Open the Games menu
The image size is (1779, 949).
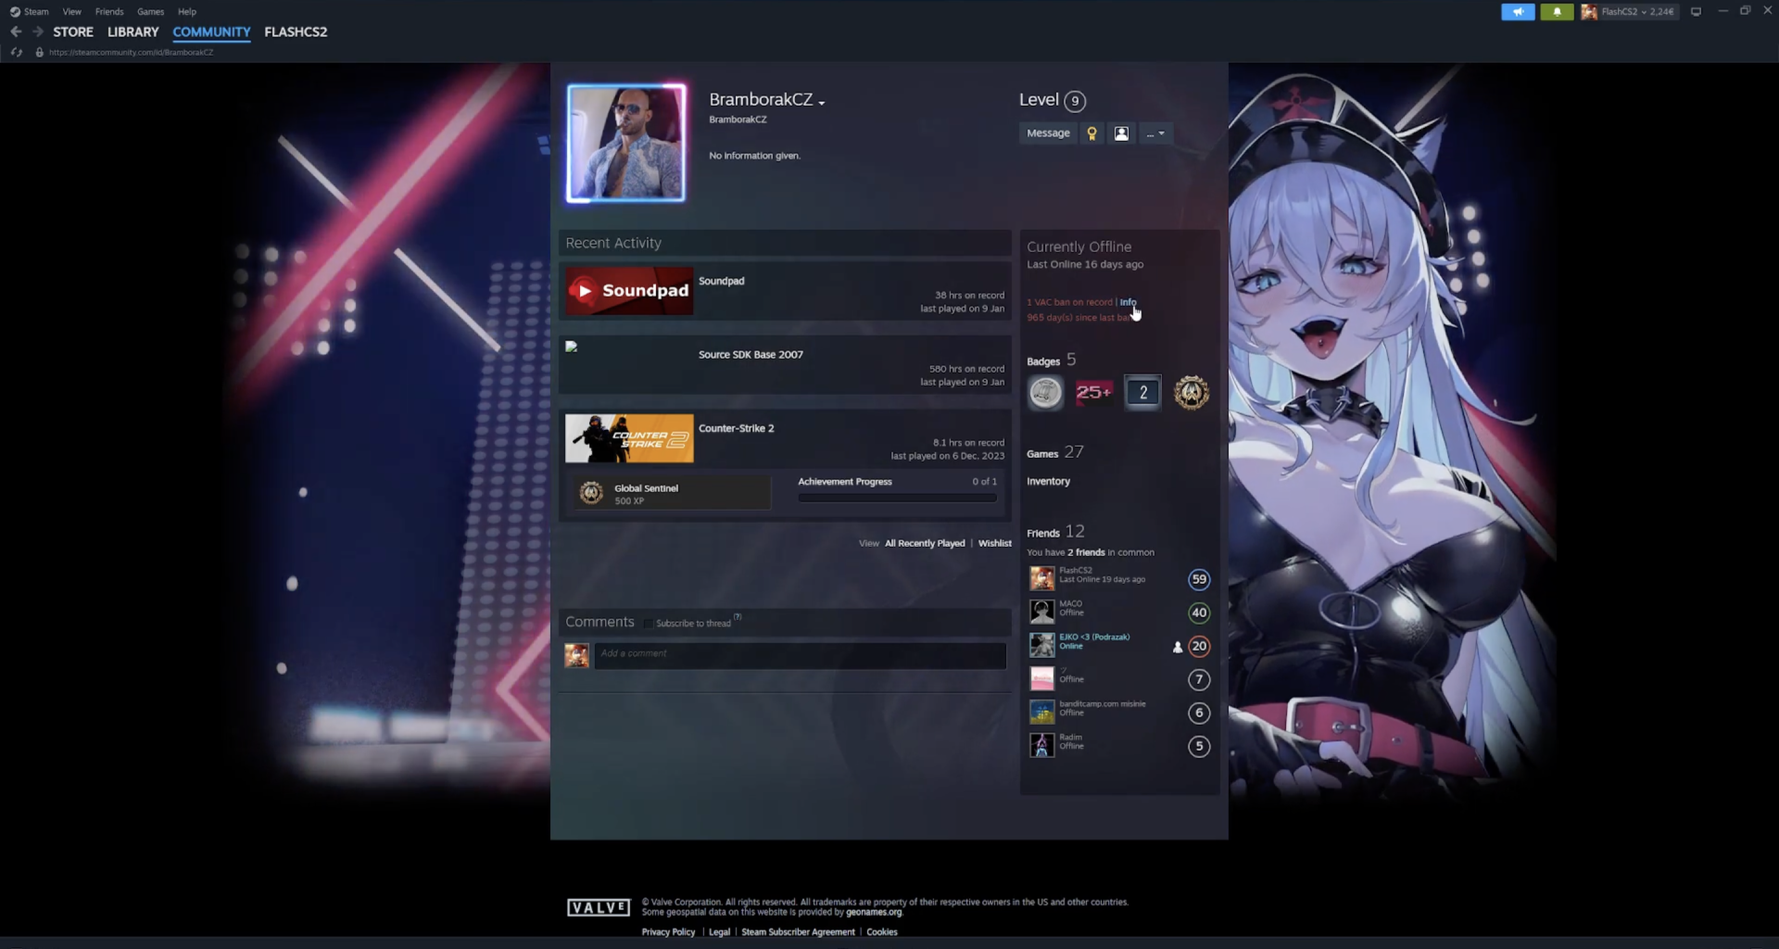click(150, 12)
